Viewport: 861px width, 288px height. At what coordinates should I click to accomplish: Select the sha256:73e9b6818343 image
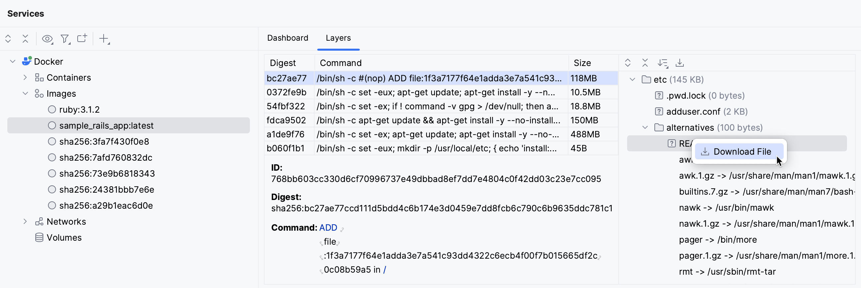[x=107, y=174]
